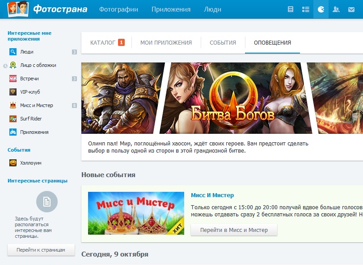This screenshot has height=265, width=363.
Task: Click the clock icon beside Лицо с обложки
Action: click(x=5, y=66)
